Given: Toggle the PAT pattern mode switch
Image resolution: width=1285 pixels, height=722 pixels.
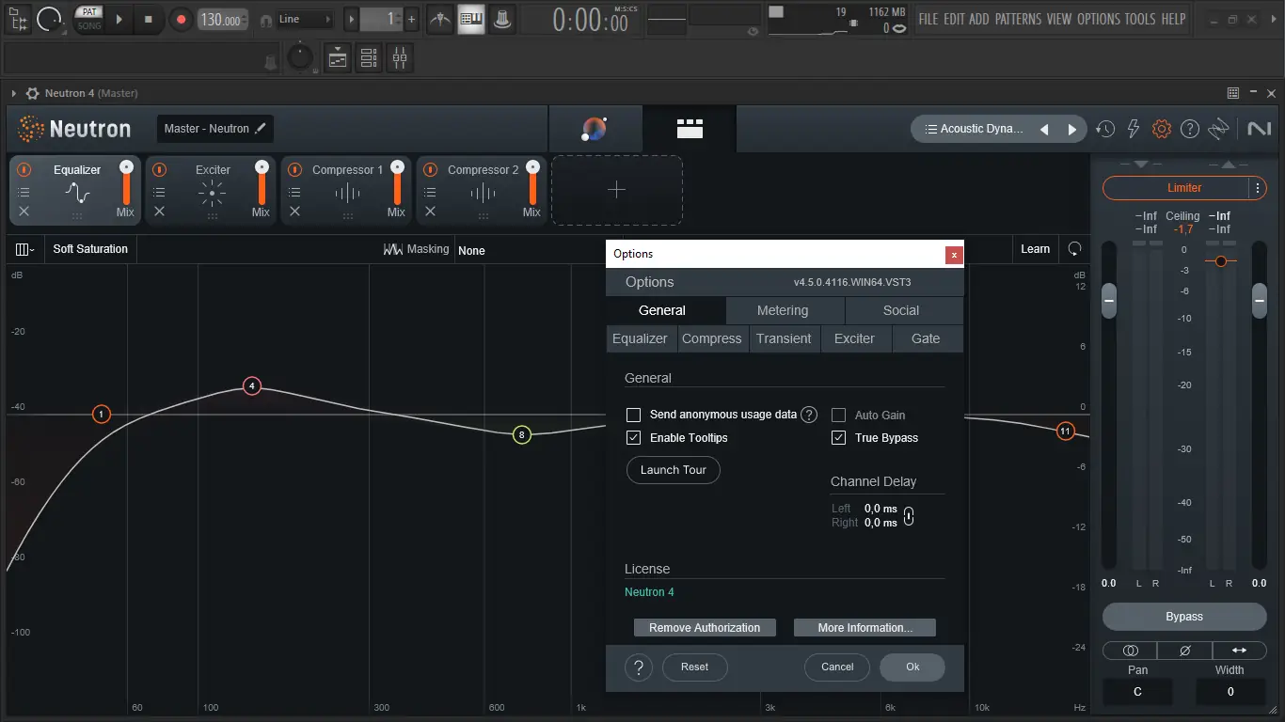Looking at the screenshot, I should click(x=89, y=12).
